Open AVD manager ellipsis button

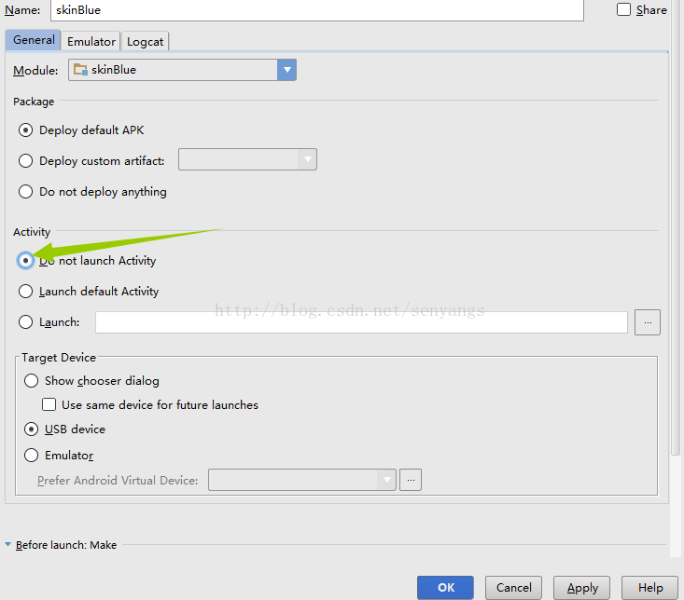click(x=411, y=480)
